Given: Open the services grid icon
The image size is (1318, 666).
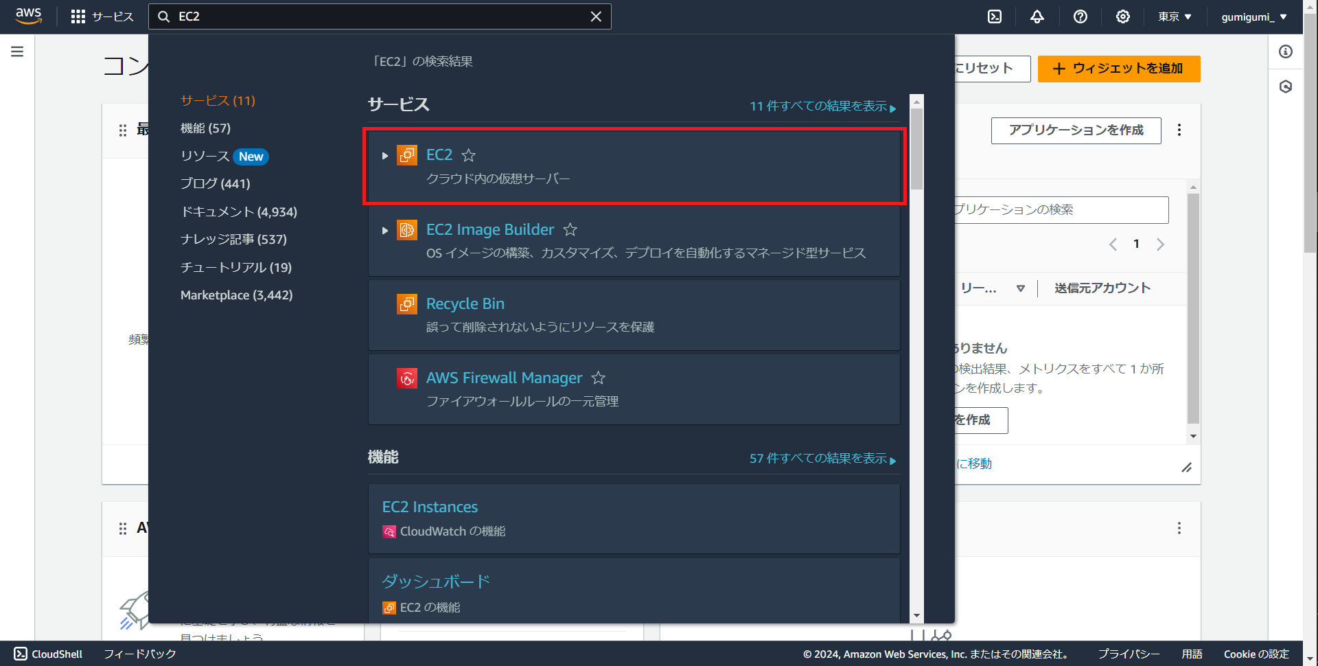Looking at the screenshot, I should coord(78,16).
